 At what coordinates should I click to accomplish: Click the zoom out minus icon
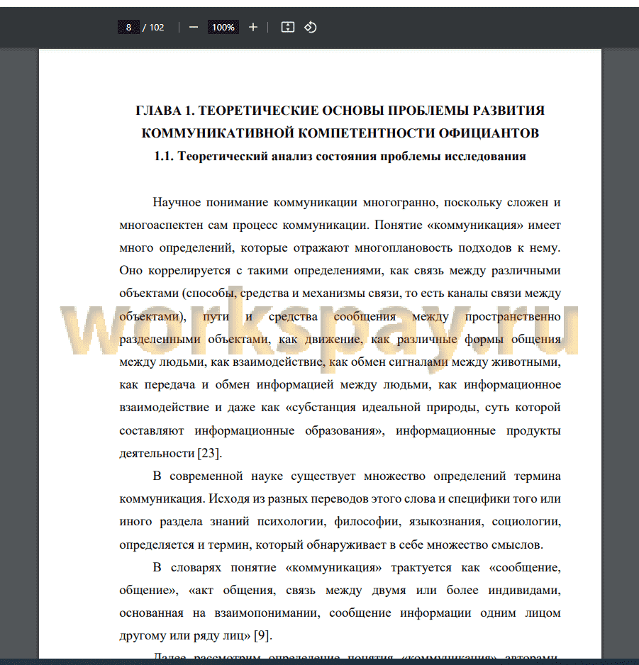tap(194, 28)
